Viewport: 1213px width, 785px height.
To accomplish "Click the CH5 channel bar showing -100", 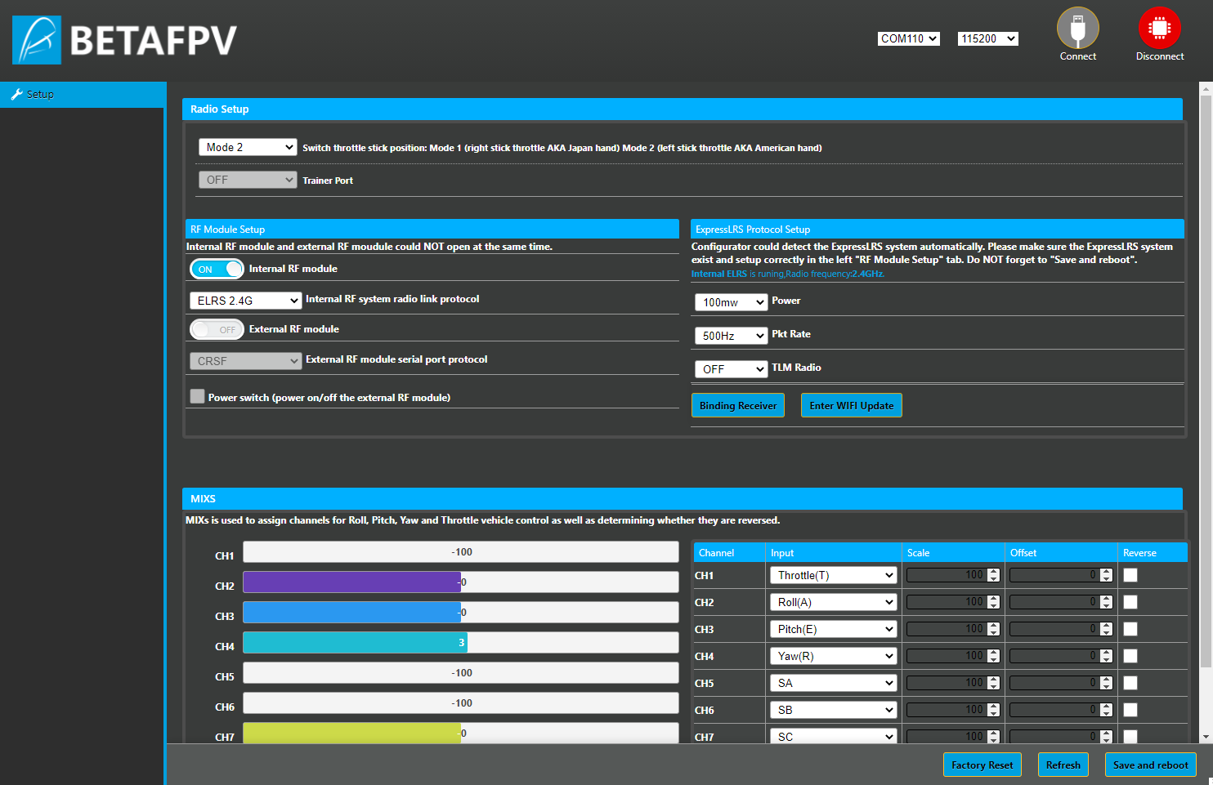I will click(x=461, y=673).
